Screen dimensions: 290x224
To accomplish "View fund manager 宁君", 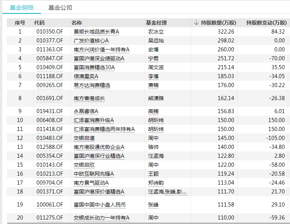I will tap(153, 58).
